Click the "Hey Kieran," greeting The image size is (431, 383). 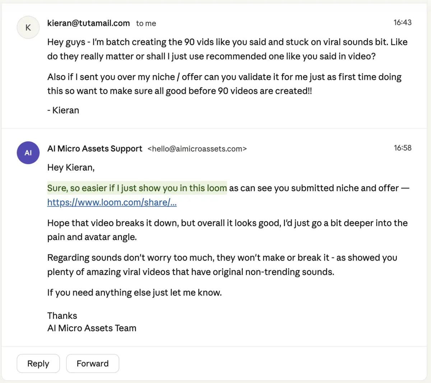[71, 167]
